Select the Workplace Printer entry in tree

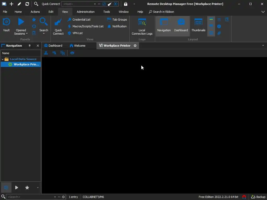pyautogui.click(x=21, y=64)
